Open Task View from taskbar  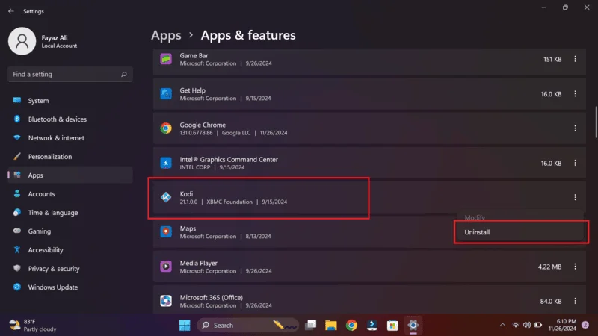click(x=311, y=325)
